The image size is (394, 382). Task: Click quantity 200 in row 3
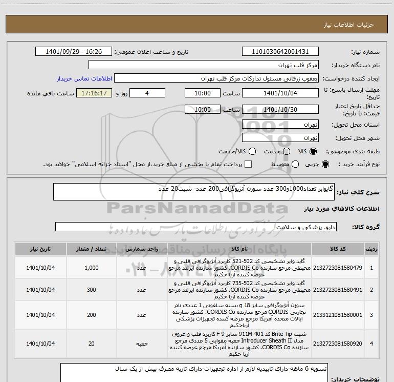click(x=92, y=315)
